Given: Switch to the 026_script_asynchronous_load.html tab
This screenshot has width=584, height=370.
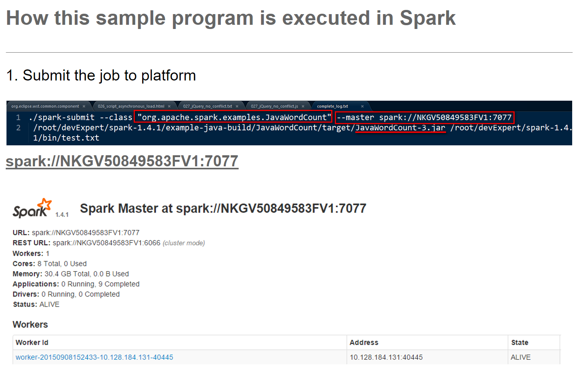Looking at the screenshot, I should tap(131, 106).
